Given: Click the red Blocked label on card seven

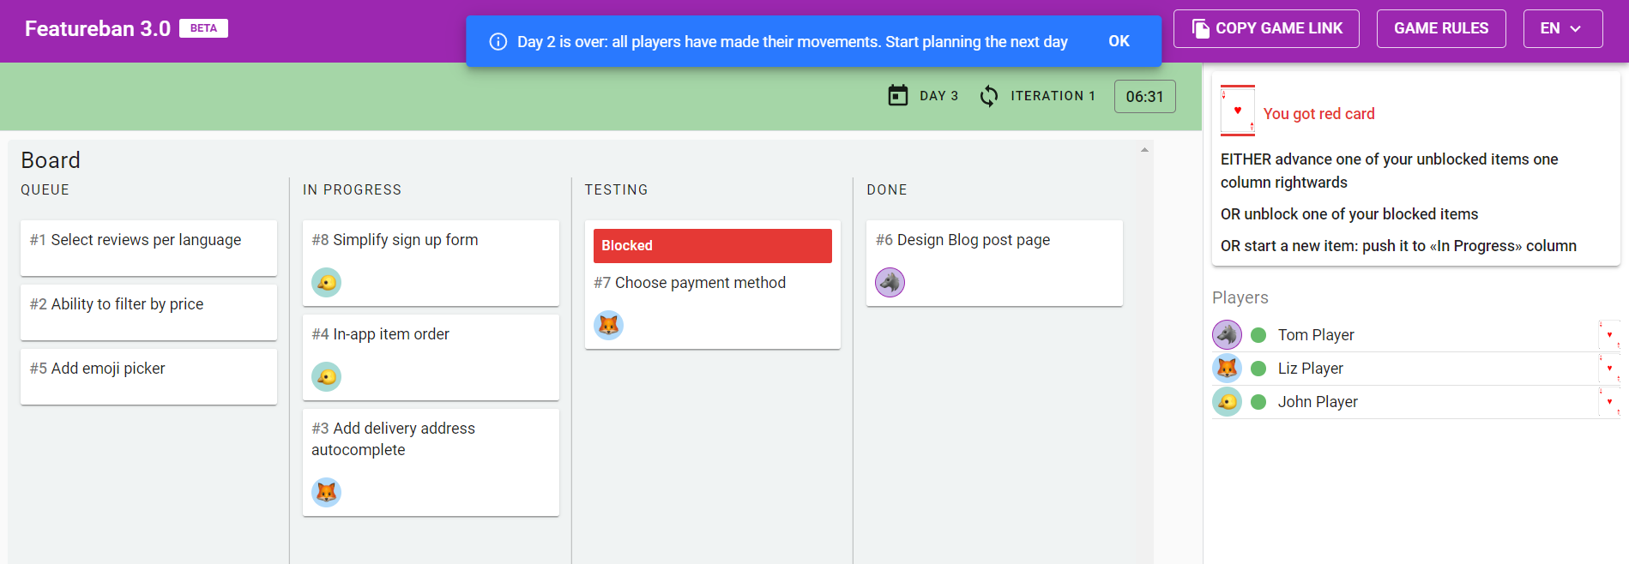Looking at the screenshot, I should [712, 245].
